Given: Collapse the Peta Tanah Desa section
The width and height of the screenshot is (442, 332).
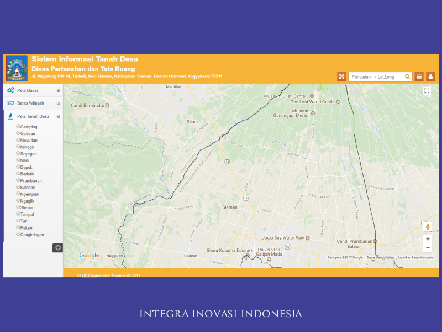Looking at the screenshot, I should (58, 117).
